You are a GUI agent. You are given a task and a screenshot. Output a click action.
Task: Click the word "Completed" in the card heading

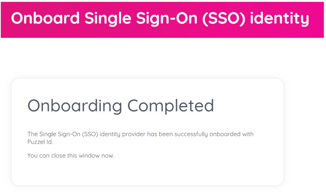(x=171, y=106)
